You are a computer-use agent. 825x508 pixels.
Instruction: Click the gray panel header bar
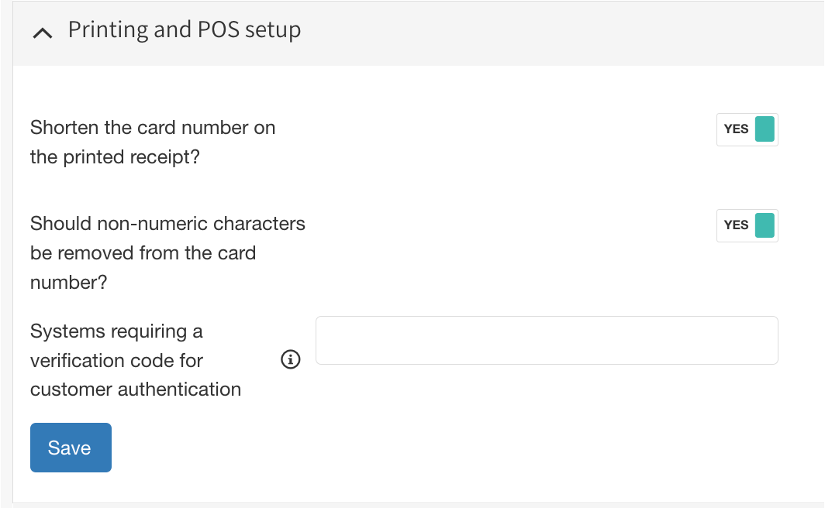(x=543, y=33)
